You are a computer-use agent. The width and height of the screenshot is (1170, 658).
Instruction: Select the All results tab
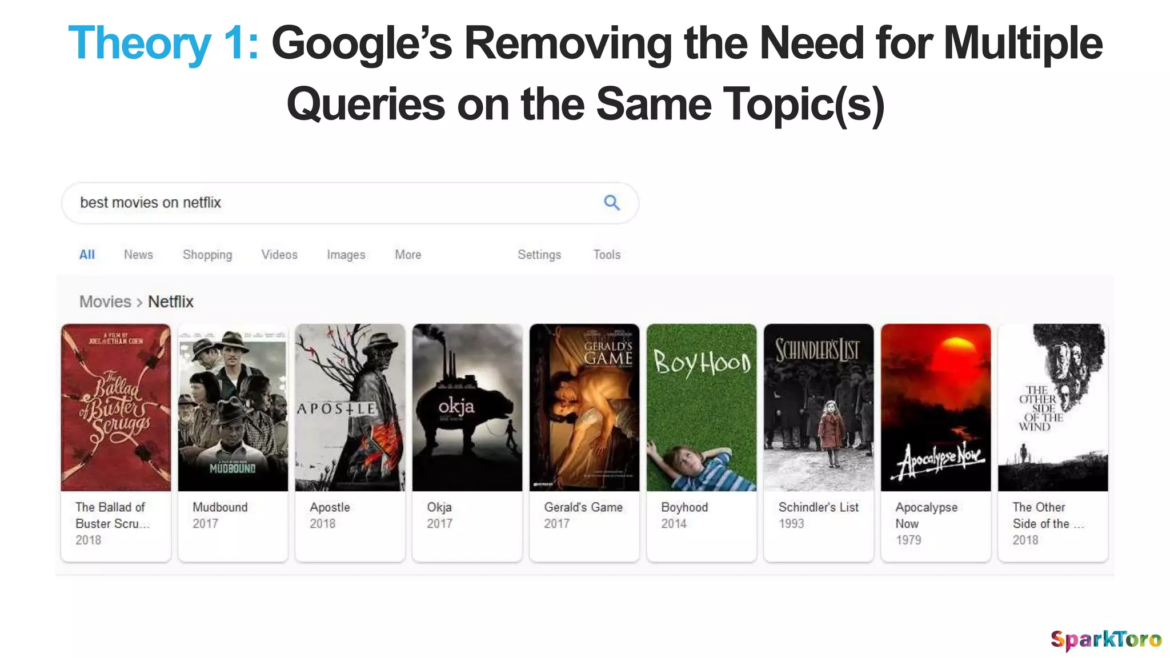pos(87,255)
